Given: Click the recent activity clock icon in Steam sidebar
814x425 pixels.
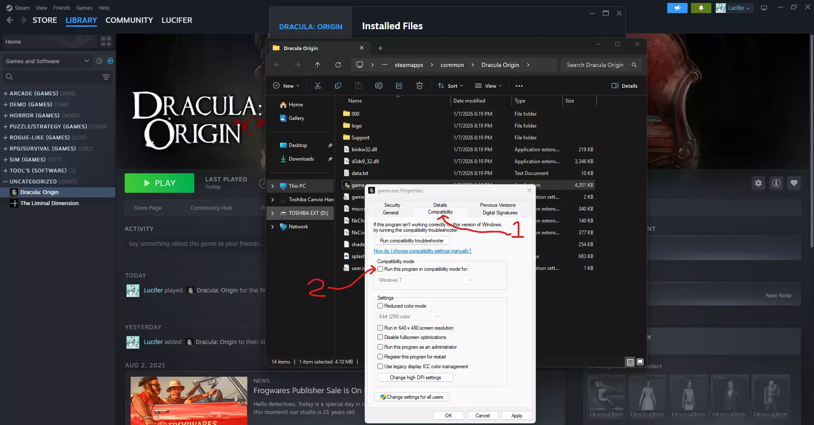Looking at the screenshot, I should pyautogui.click(x=99, y=61).
